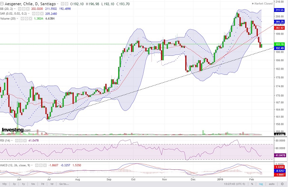Screen dimensions: 288x187
Task: Click the Nov label on time axis
Action: (x=165, y=179)
